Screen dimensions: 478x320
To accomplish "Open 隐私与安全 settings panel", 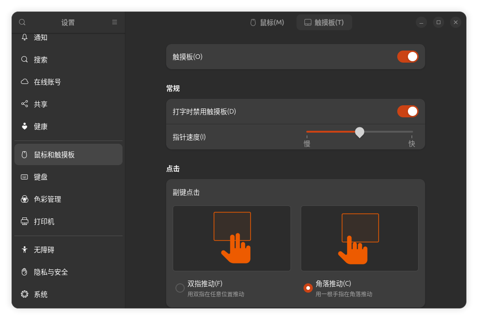I will [68, 272].
